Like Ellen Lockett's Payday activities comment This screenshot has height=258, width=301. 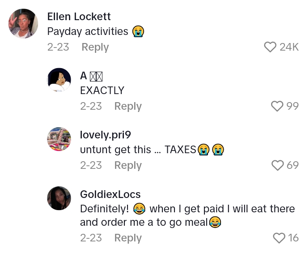point(270,47)
